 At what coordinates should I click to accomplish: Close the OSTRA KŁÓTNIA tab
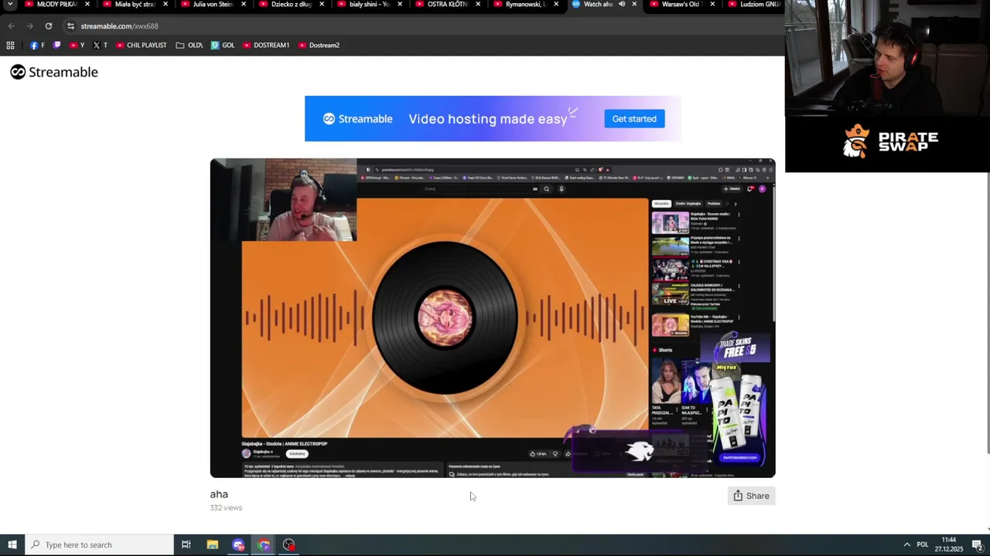pyautogui.click(x=478, y=4)
